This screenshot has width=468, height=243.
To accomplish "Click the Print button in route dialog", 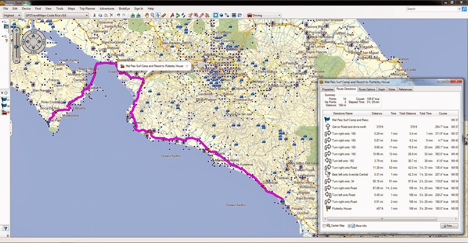I will pos(449,226).
